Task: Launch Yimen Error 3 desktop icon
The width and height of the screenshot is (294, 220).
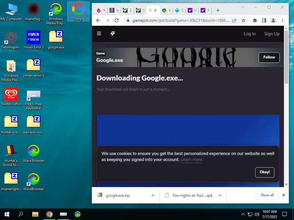Action: (x=33, y=40)
